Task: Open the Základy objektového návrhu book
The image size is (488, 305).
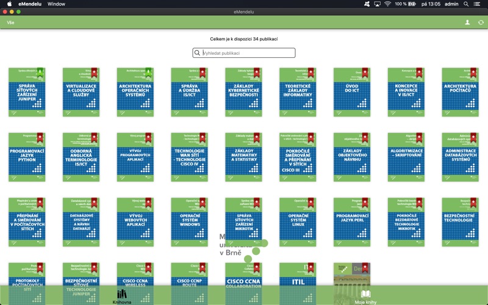Action: point(352,157)
